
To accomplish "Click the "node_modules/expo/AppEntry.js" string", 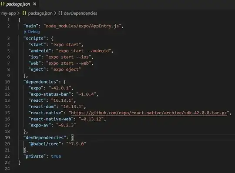I will (x=82, y=26).
